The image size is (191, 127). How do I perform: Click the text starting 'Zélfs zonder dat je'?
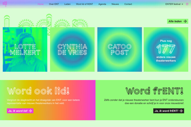(x=144, y=102)
